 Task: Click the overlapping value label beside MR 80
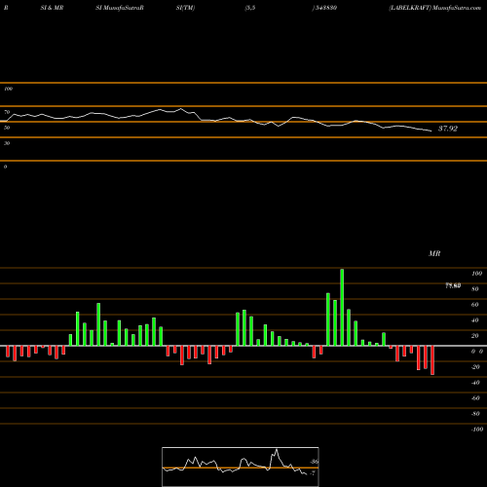pyautogui.click(x=453, y=285)
